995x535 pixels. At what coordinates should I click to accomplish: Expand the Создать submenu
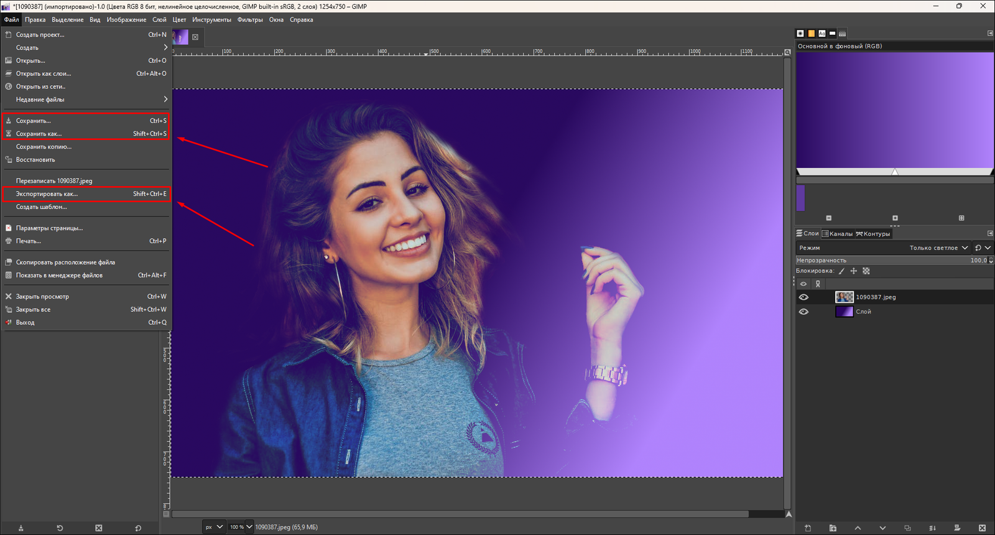[86, 47]
